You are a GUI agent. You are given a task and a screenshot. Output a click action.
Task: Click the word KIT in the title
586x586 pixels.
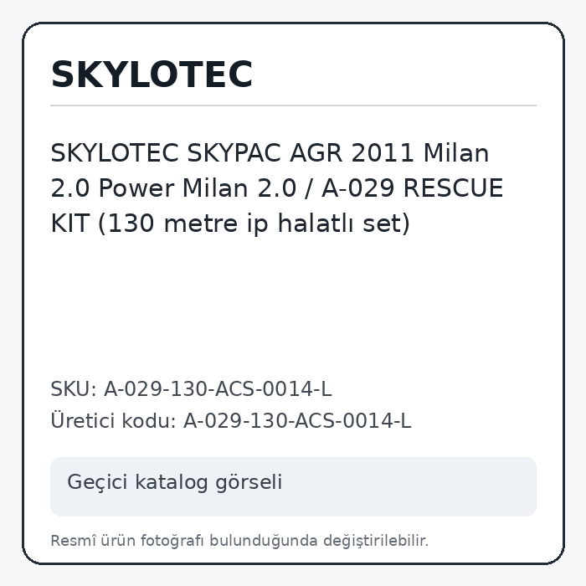(x=69, y=224)
